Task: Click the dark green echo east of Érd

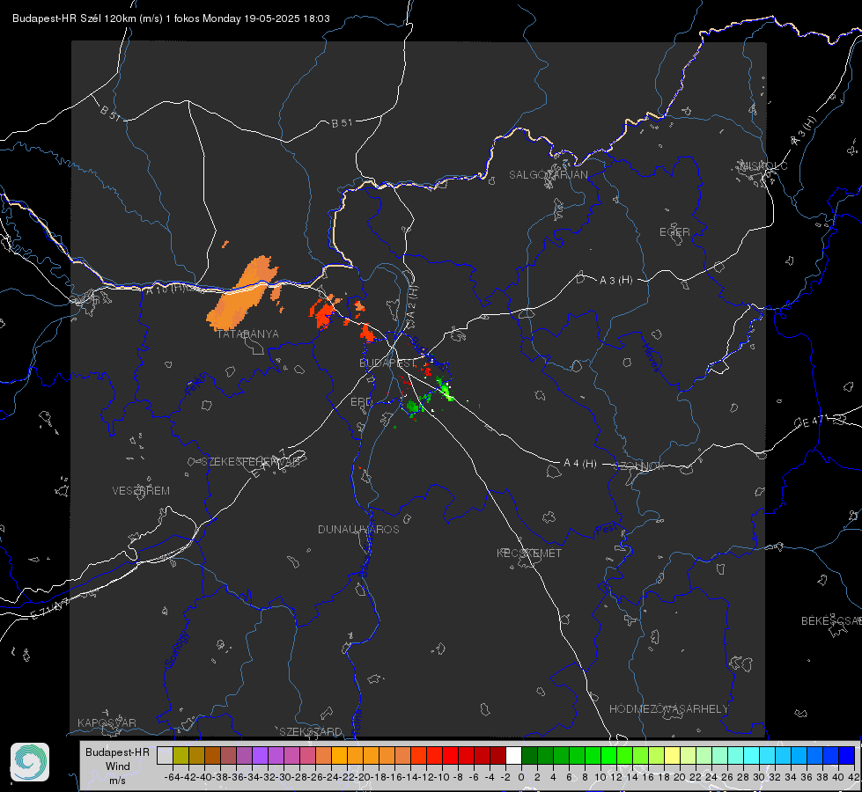Action: coord(413,407)
